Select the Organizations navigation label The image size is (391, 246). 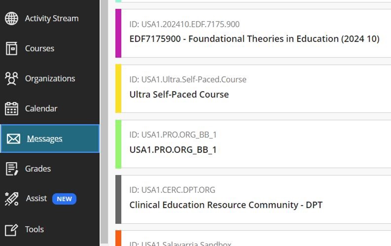tap(50, 78)
